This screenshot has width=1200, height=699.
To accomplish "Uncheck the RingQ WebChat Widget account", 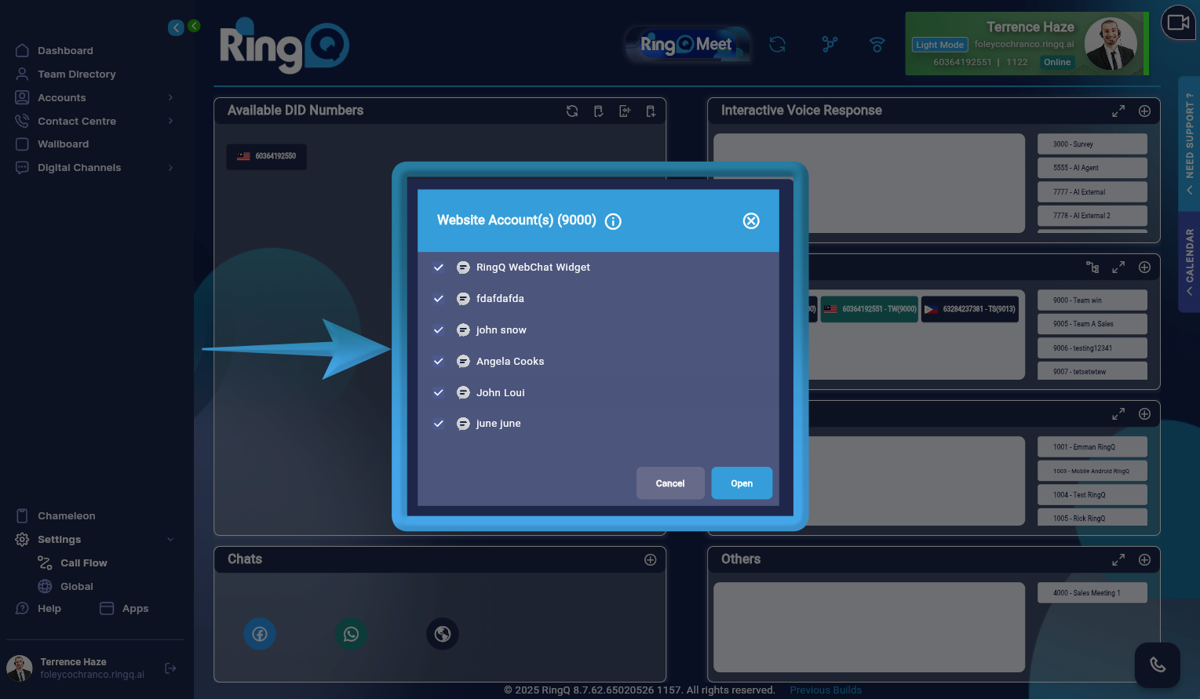I will [x=439, y=267].
